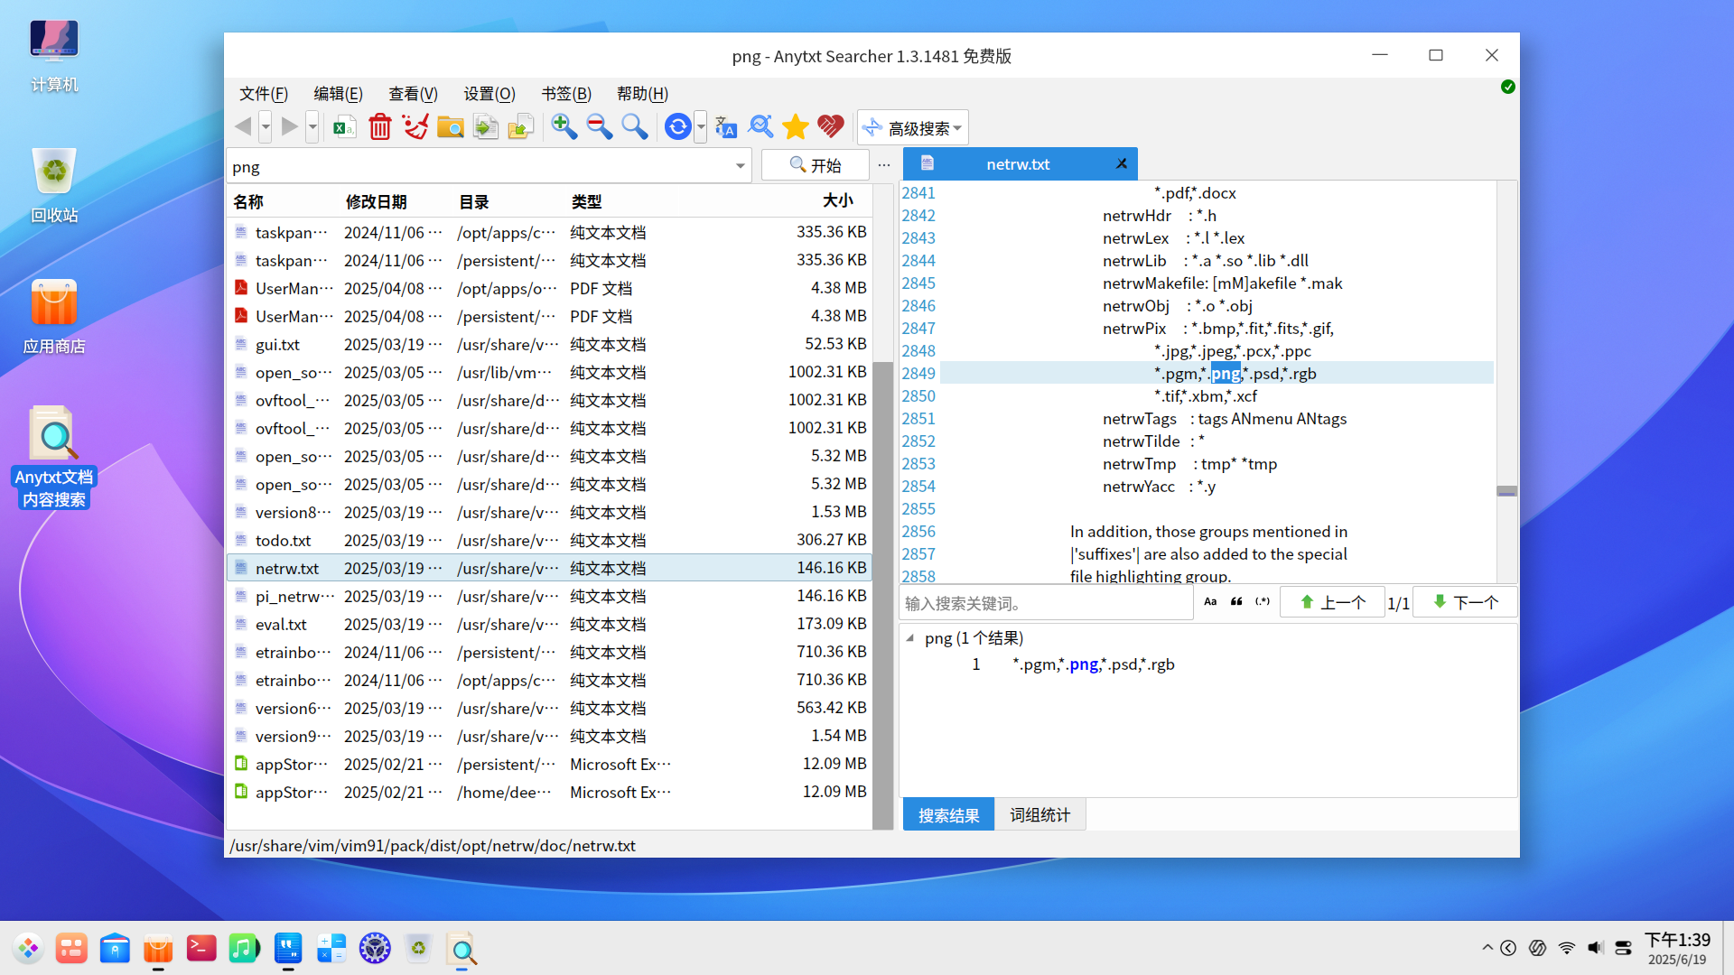
Task: Click the red broom clean icon
Action: pyautogui.click(x=415, y=127)
